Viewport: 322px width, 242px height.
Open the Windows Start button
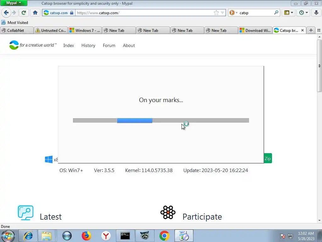point(8,236)
